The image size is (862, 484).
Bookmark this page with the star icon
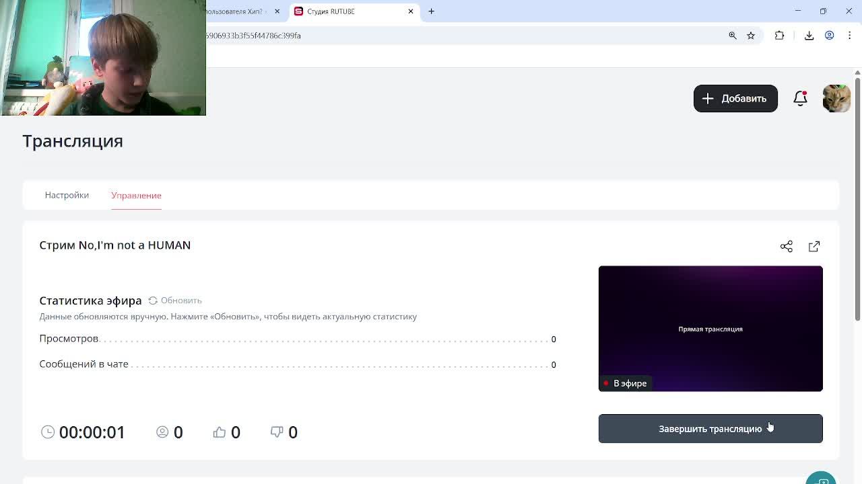pyautogui.click(x=751, y=36)
